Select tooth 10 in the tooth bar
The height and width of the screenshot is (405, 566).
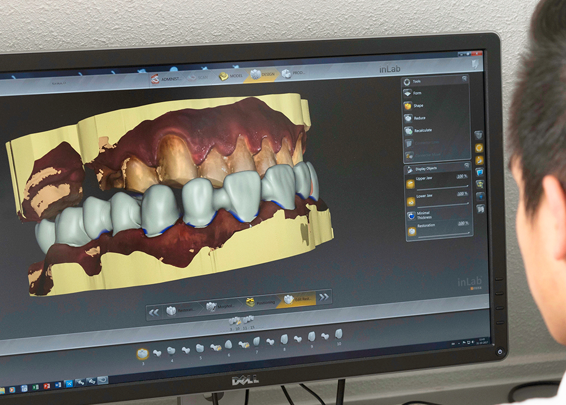click(x=338, y=334)
